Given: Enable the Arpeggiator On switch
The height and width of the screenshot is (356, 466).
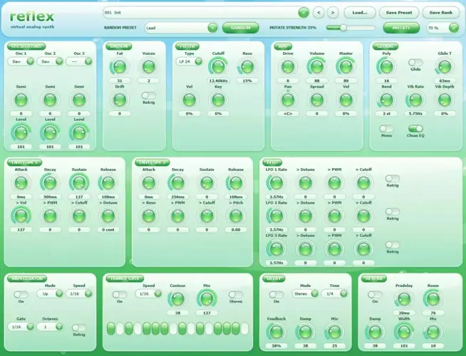Looking at the screenshot, I should [21, 295].
